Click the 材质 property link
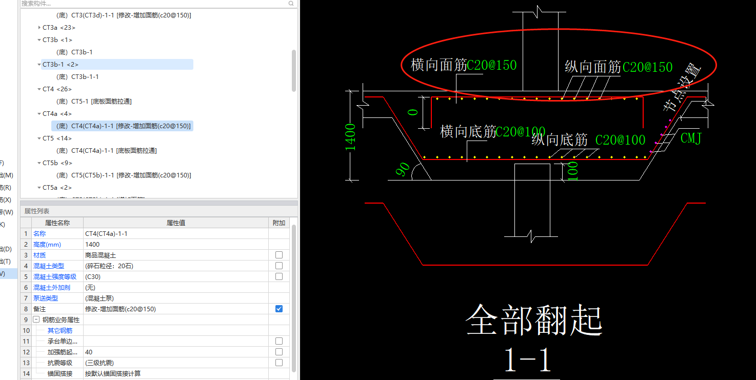Image resolution: width=756 pixels, height=380 pixels. [x=39, y=255]
